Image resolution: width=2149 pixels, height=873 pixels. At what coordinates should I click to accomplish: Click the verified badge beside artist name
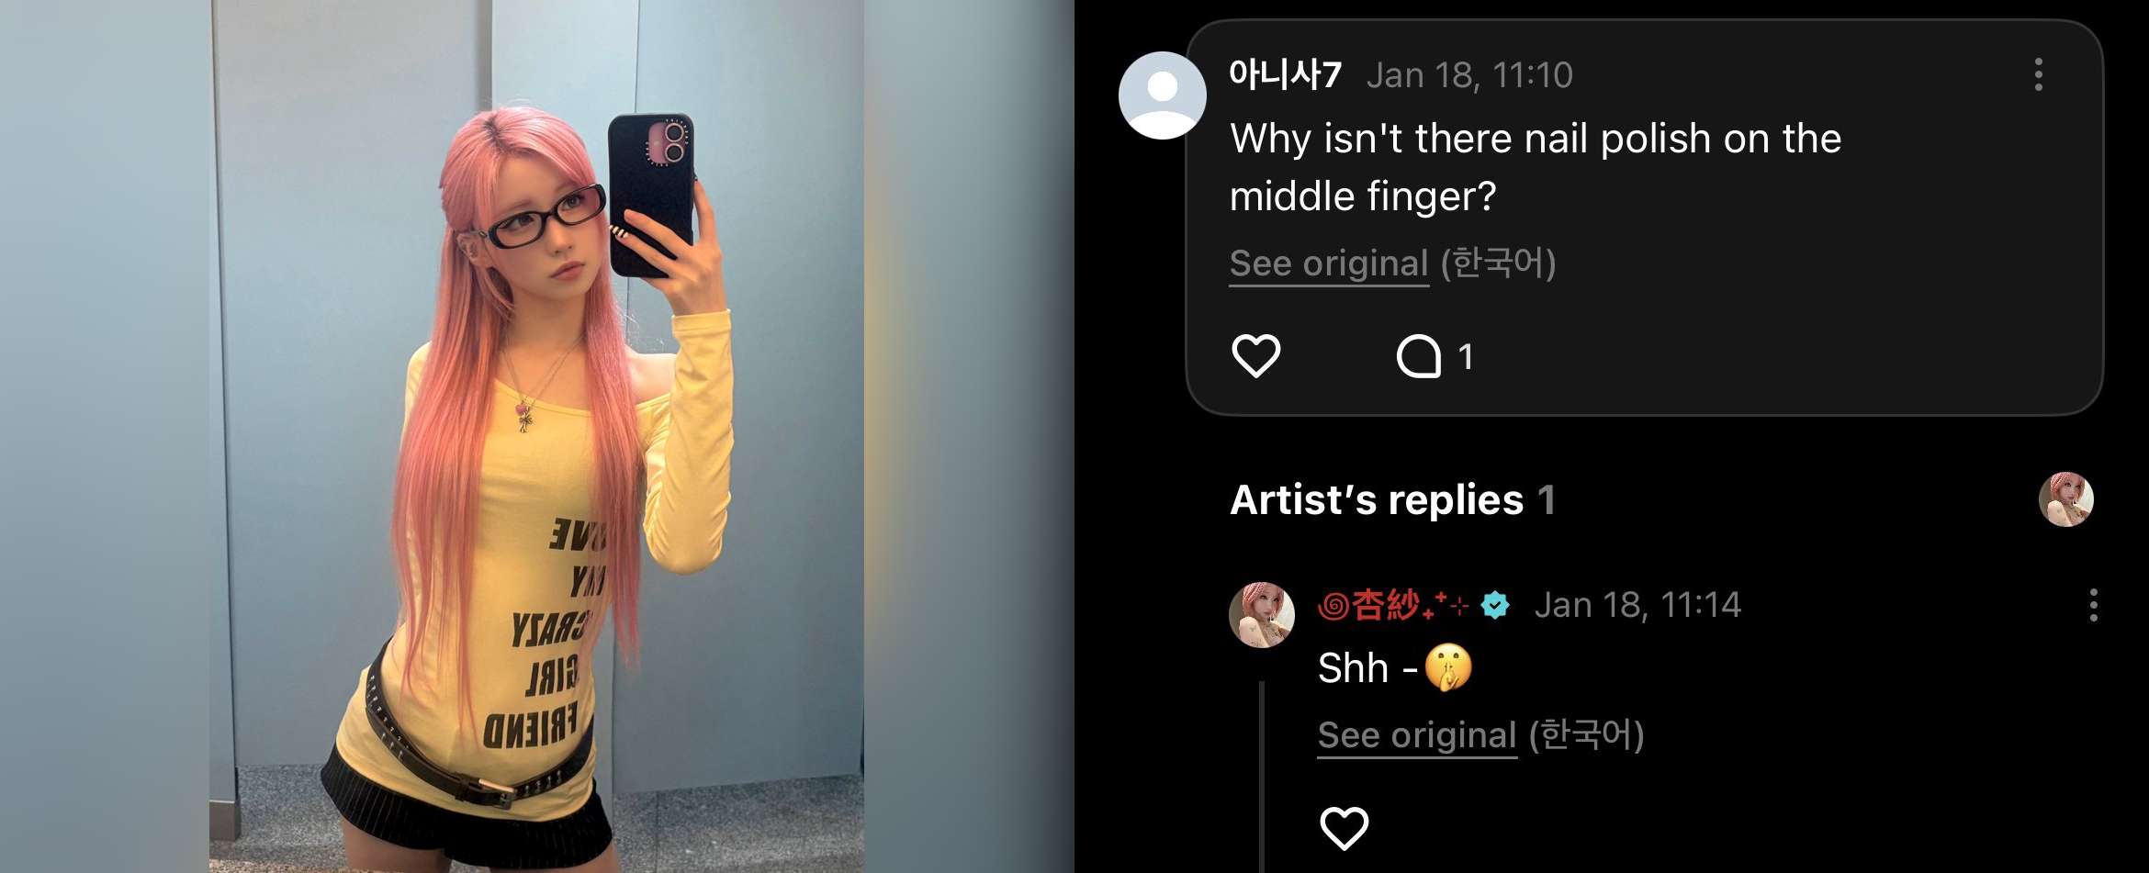[x=1495, y=605]
